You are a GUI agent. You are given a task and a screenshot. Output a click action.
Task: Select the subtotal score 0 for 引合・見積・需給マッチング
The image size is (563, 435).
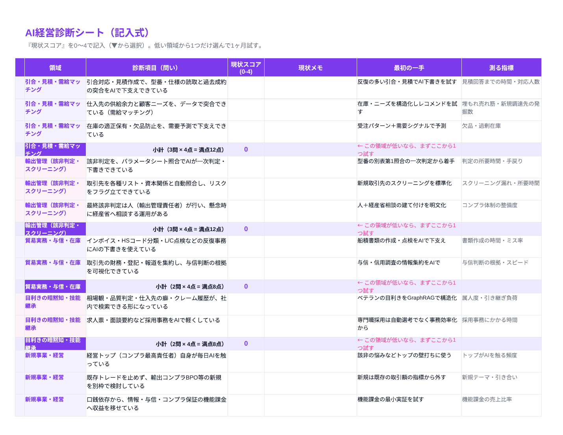tap(246, 150)
